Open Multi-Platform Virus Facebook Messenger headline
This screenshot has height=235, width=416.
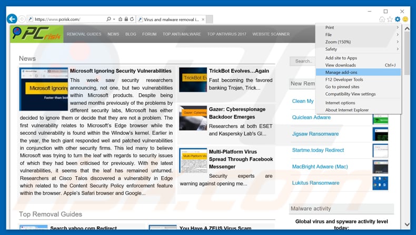tap(241, 159)
